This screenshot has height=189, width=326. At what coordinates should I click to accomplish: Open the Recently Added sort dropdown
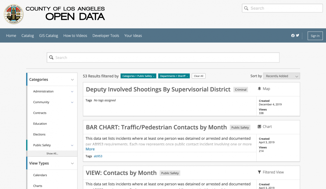(x=281, y=76)
